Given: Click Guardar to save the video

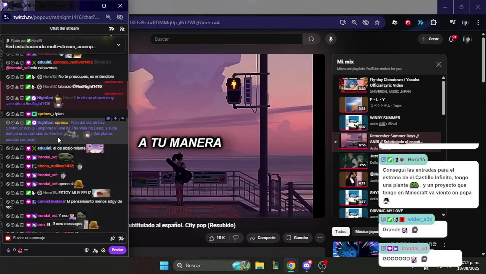Looking at the screenshot, I should click(x=297, y=238).
